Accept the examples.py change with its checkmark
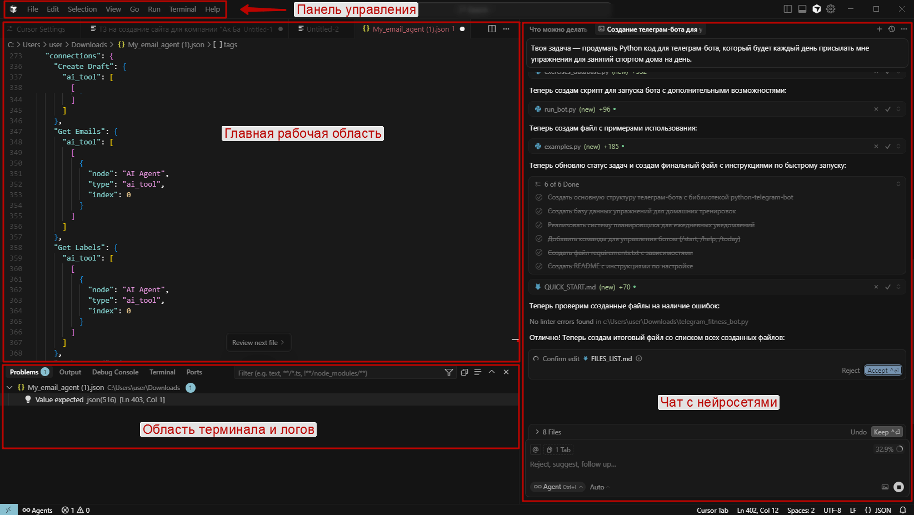 888,147
